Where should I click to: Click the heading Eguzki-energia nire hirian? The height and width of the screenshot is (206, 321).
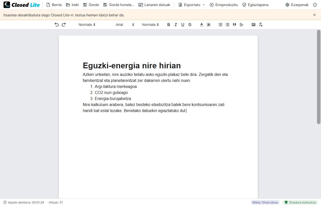point(132,66)
